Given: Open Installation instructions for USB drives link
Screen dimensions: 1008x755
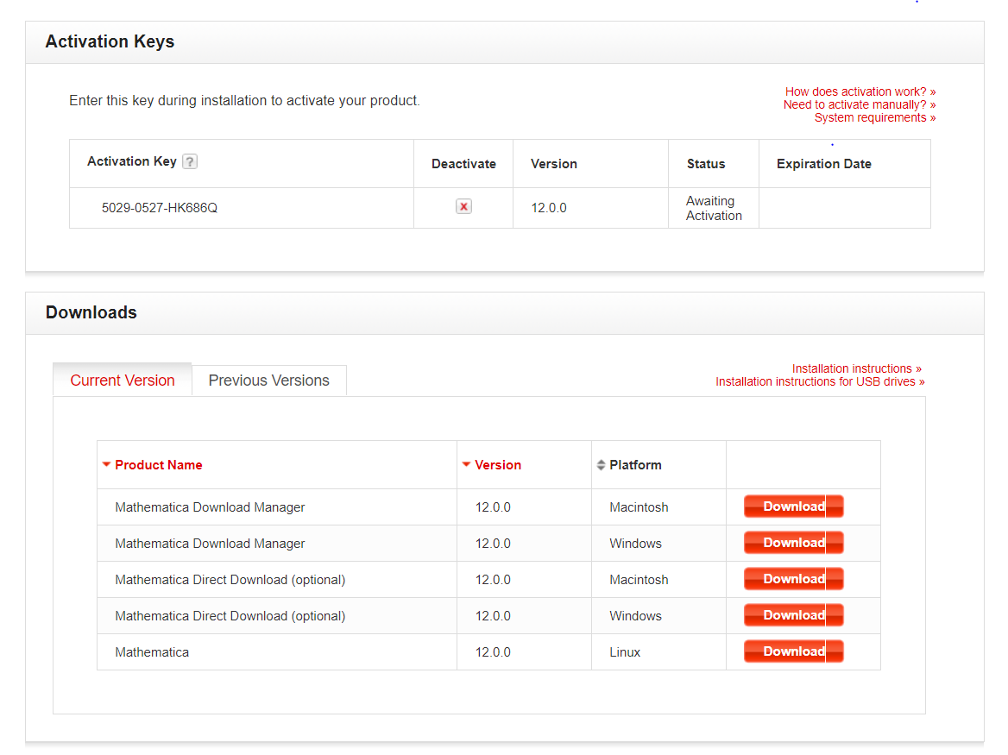Looking at the screenshot, I should [820, 381].
